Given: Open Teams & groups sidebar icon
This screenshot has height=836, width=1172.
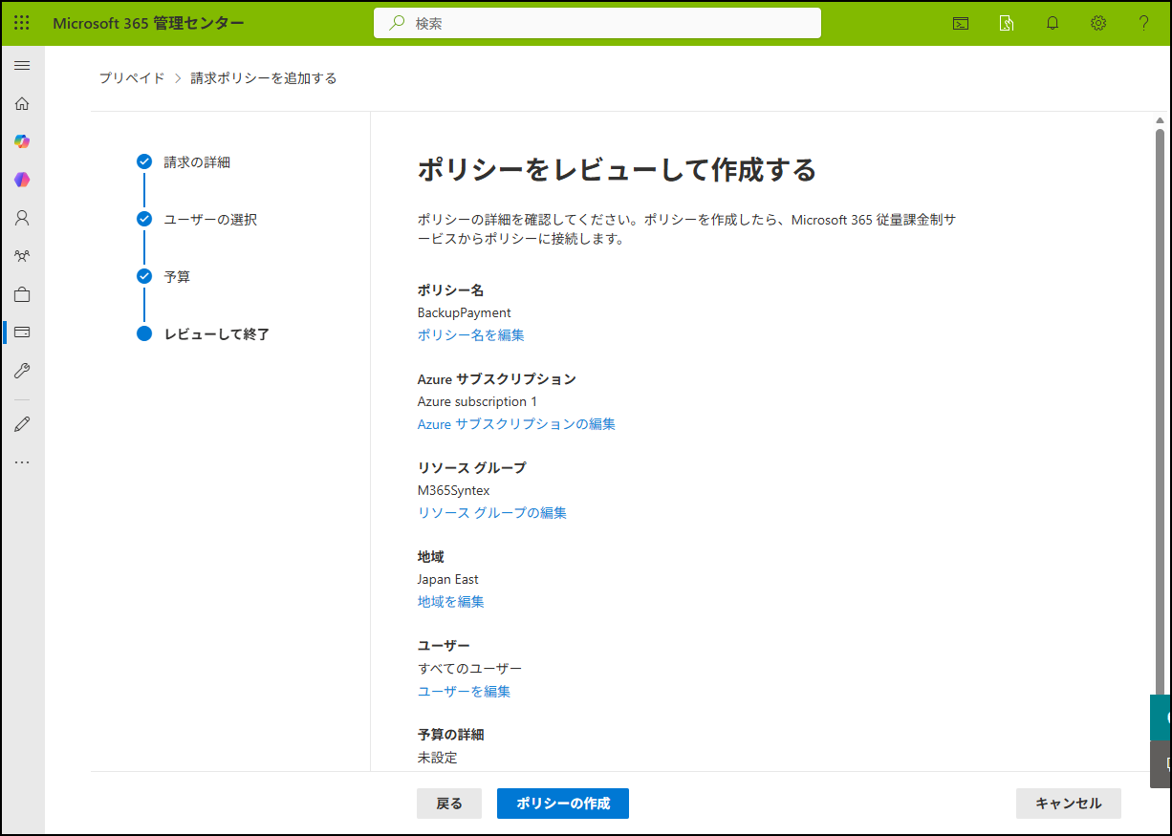Looking at the screenshot, I should click(x=22, y=256).
